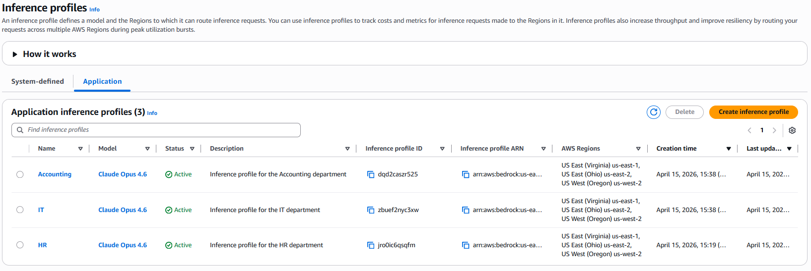
Task: Click Create inference profile button
Action: click(753, 112)
